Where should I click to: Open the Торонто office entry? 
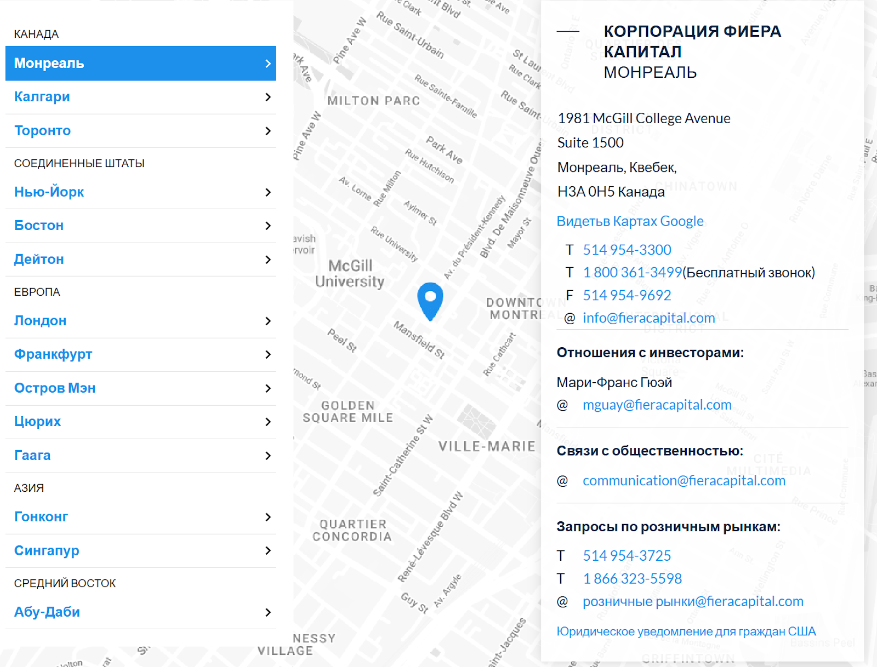coord(140,131)
